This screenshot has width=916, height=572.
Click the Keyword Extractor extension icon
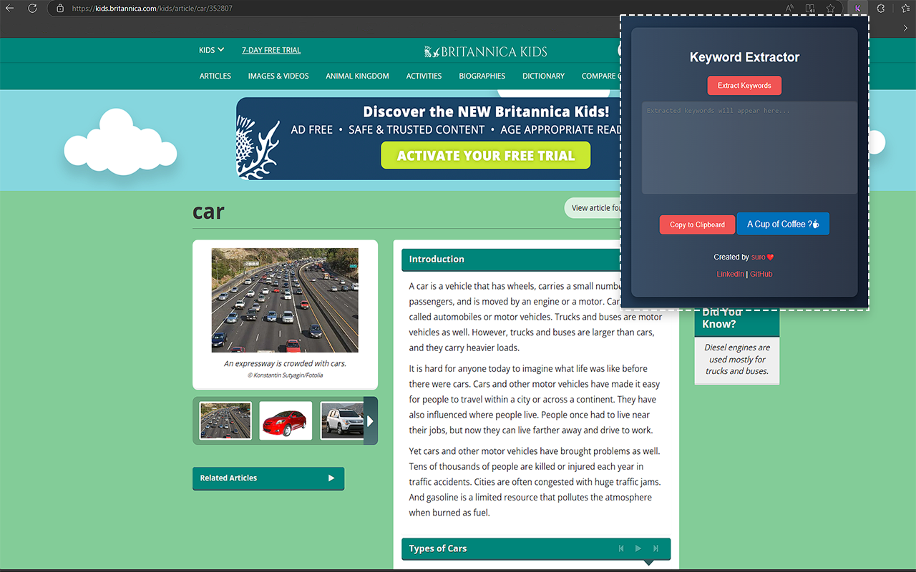857,9
